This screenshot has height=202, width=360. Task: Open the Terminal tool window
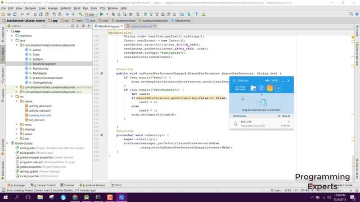click(x=67, y=185)
